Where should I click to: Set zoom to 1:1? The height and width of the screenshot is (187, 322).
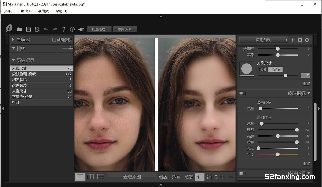(x=200, y=177)
